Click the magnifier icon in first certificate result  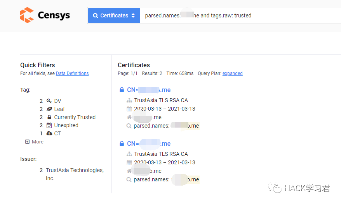129,126
